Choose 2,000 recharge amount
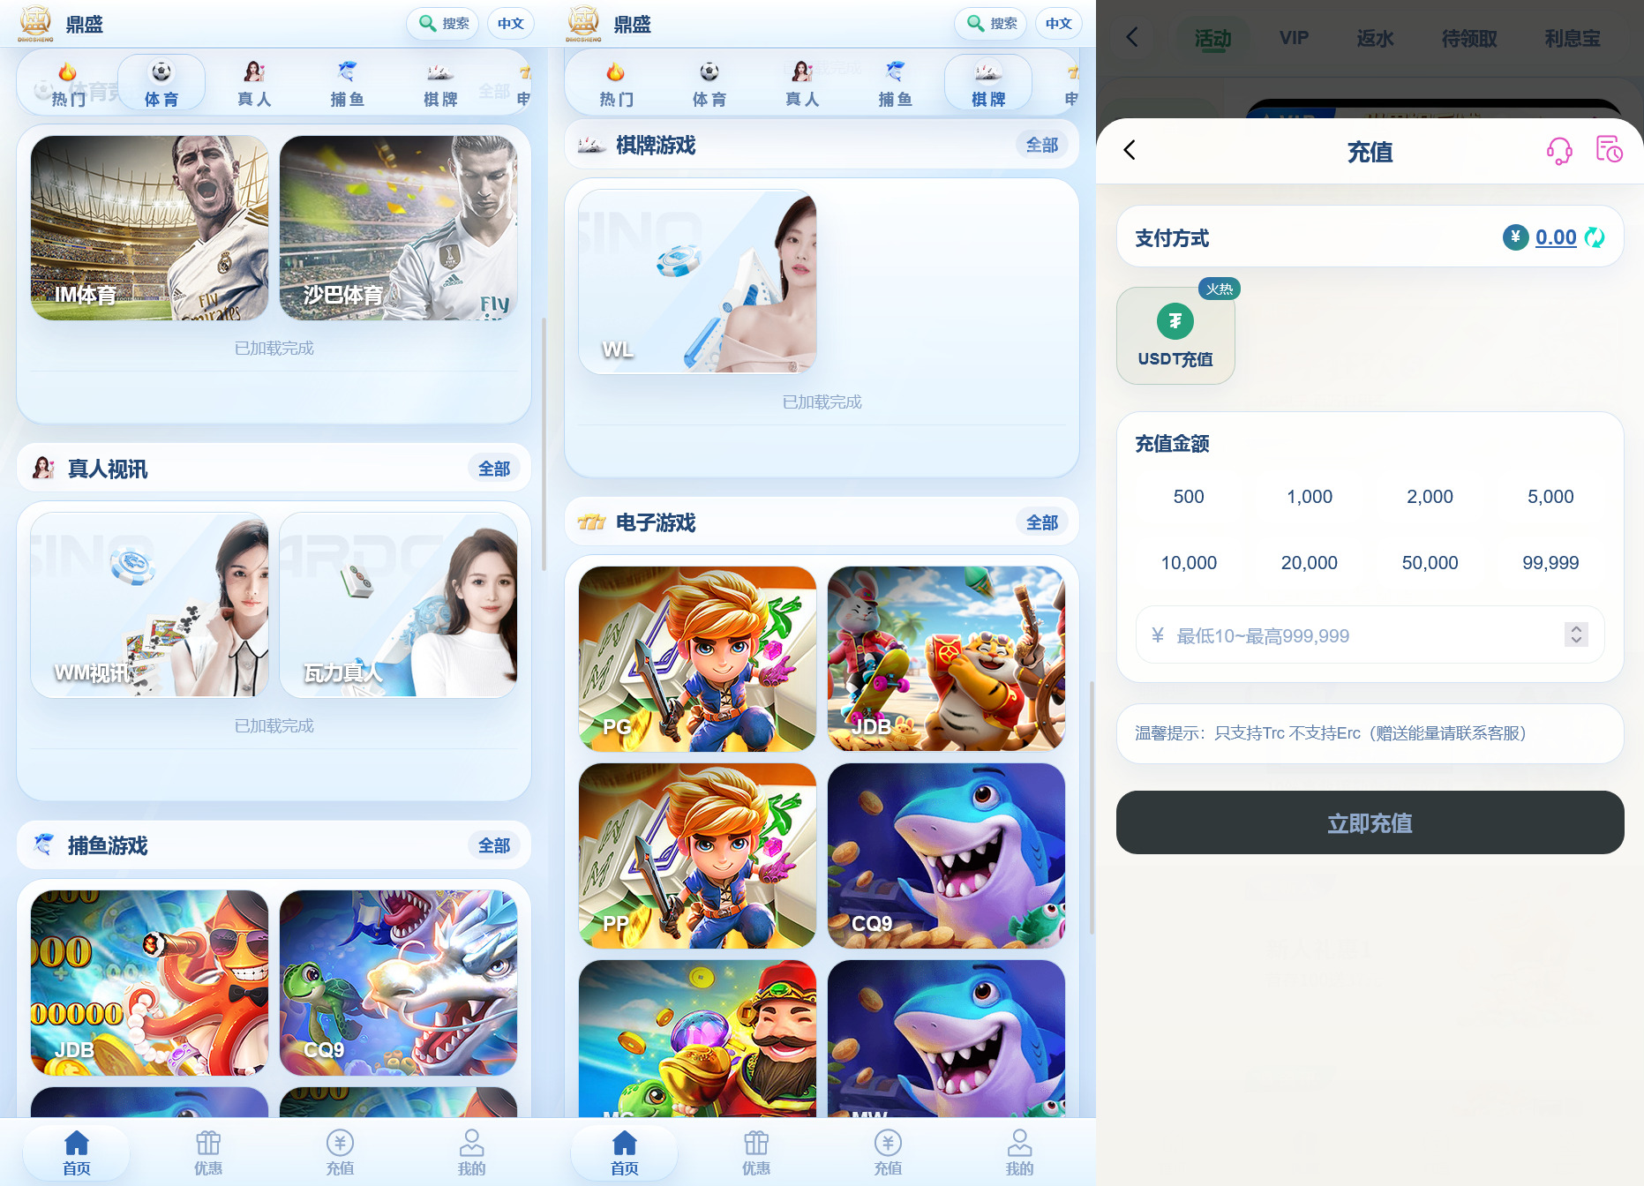 point(1430,497)
